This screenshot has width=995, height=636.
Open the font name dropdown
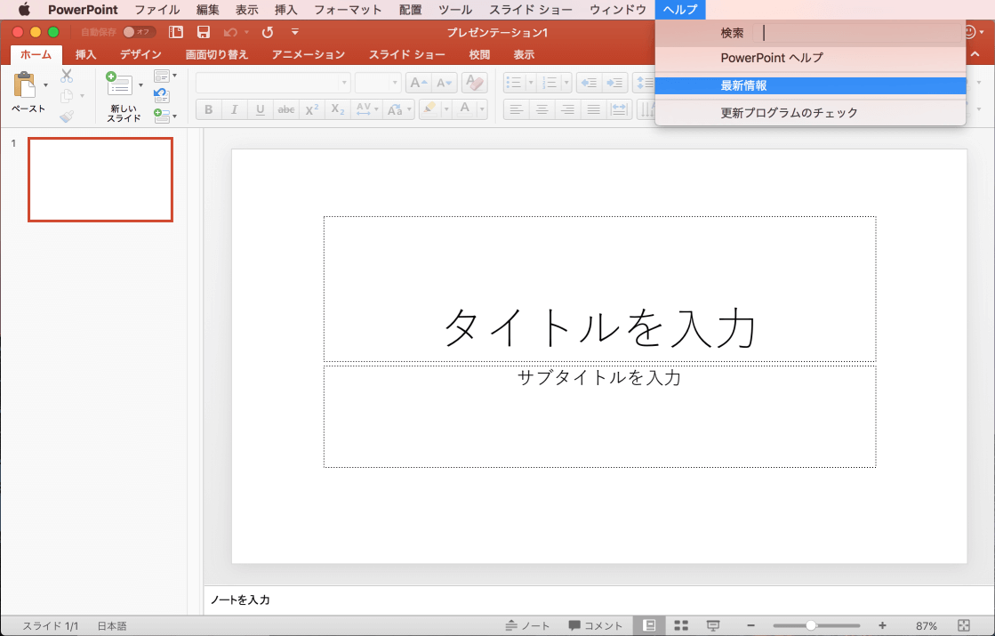[x=345, y=83]
